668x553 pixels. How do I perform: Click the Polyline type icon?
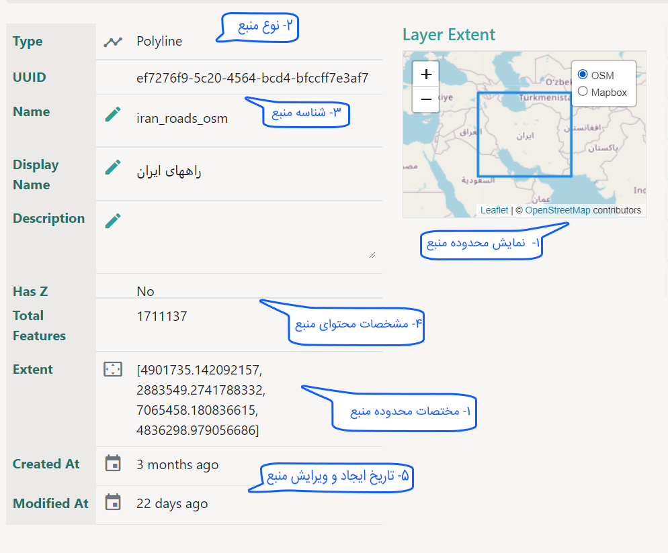tap(113, 42)
